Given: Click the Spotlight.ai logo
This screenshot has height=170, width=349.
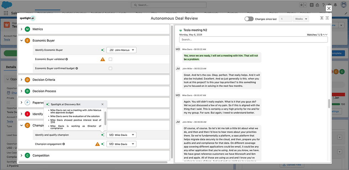Looking at the screenshot, I should (28, 18).
